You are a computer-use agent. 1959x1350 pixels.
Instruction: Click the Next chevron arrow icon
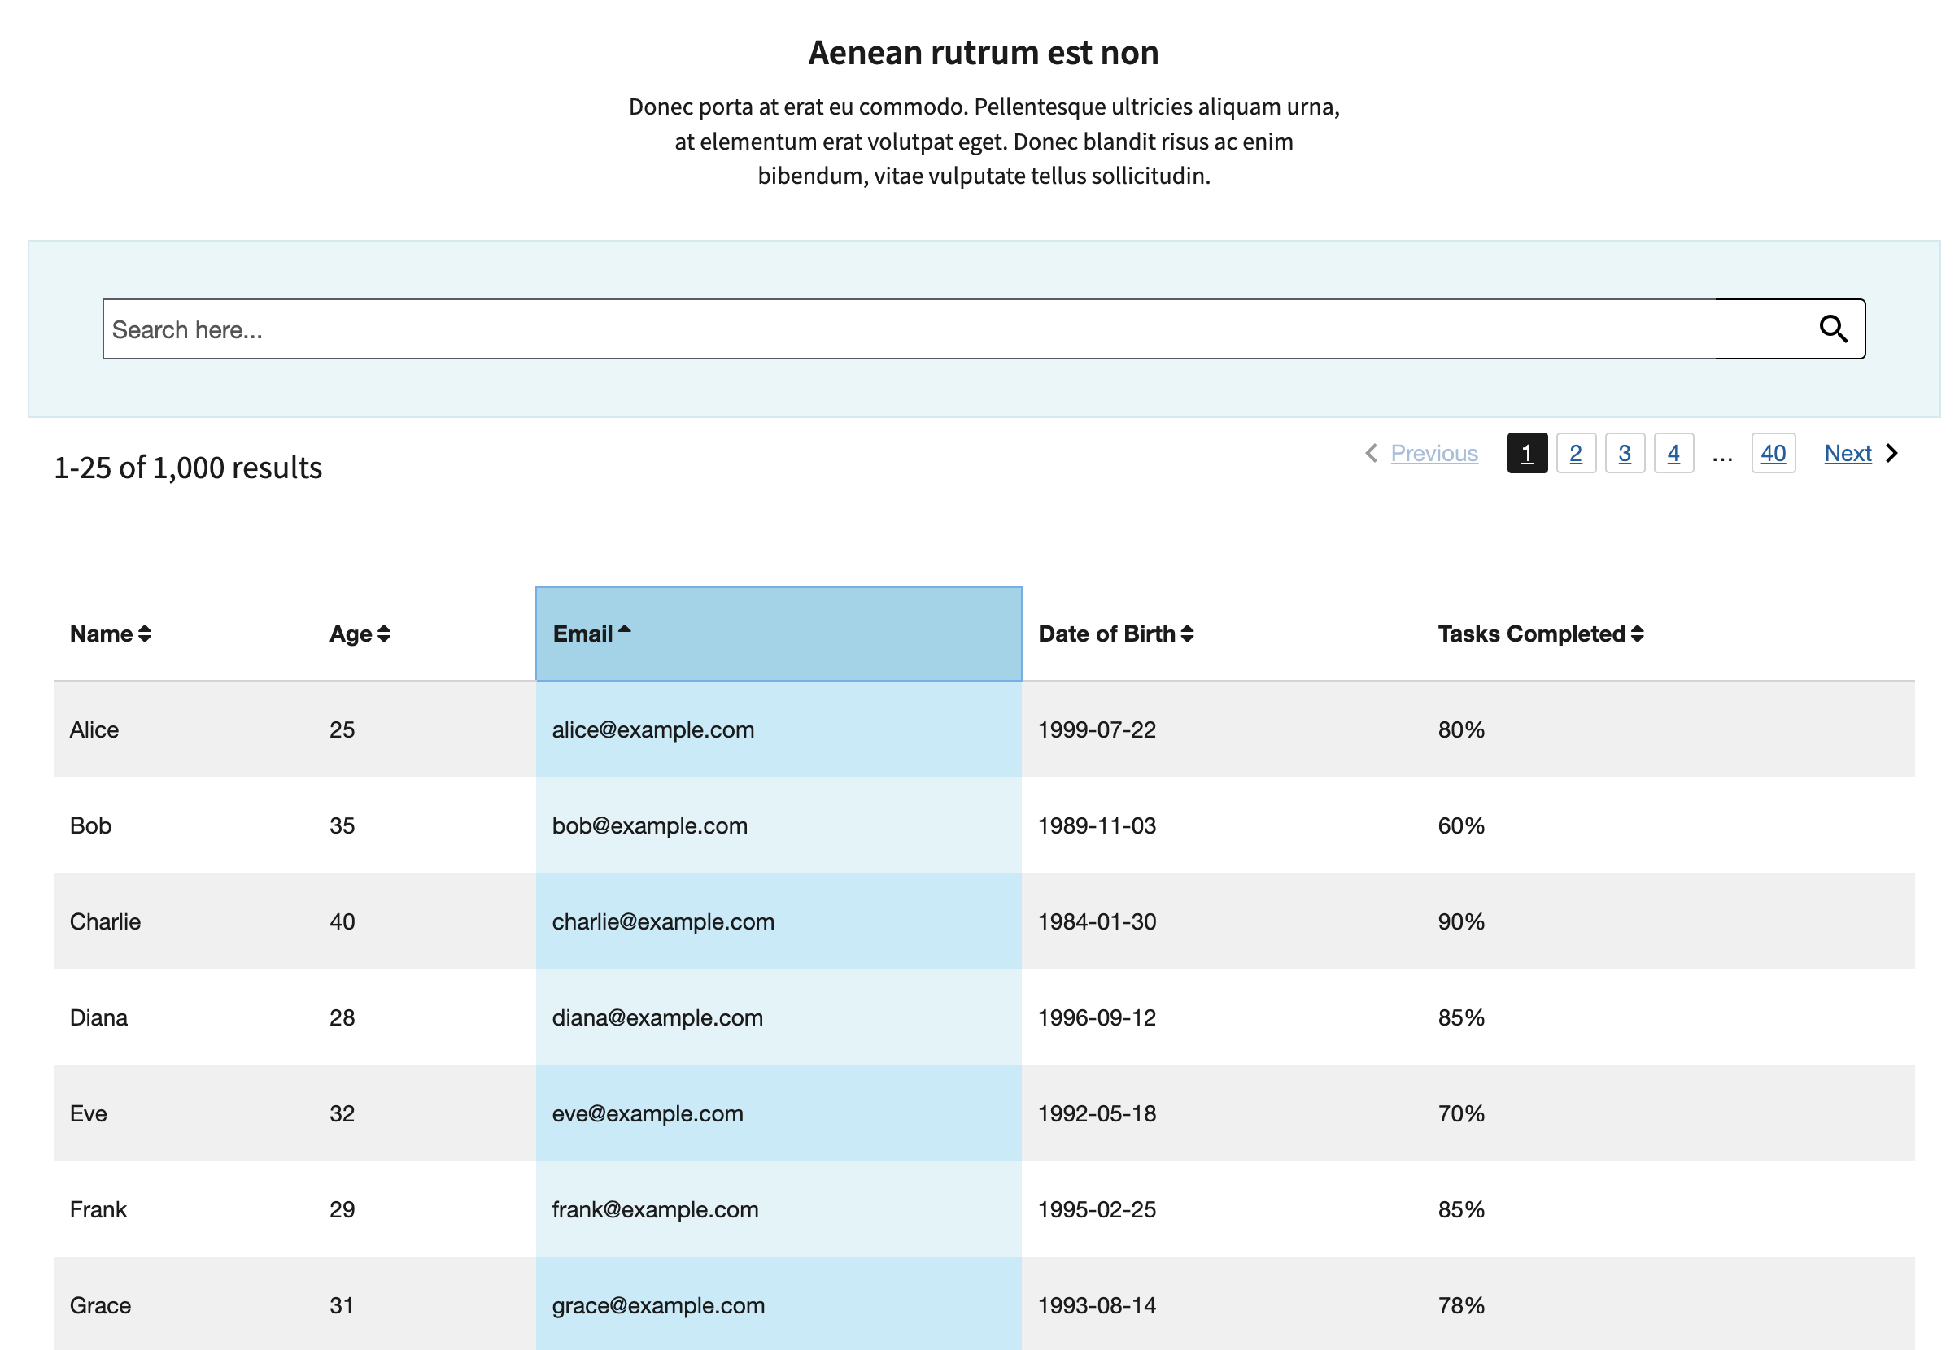pyautogui.click(x=1892, y=453)
